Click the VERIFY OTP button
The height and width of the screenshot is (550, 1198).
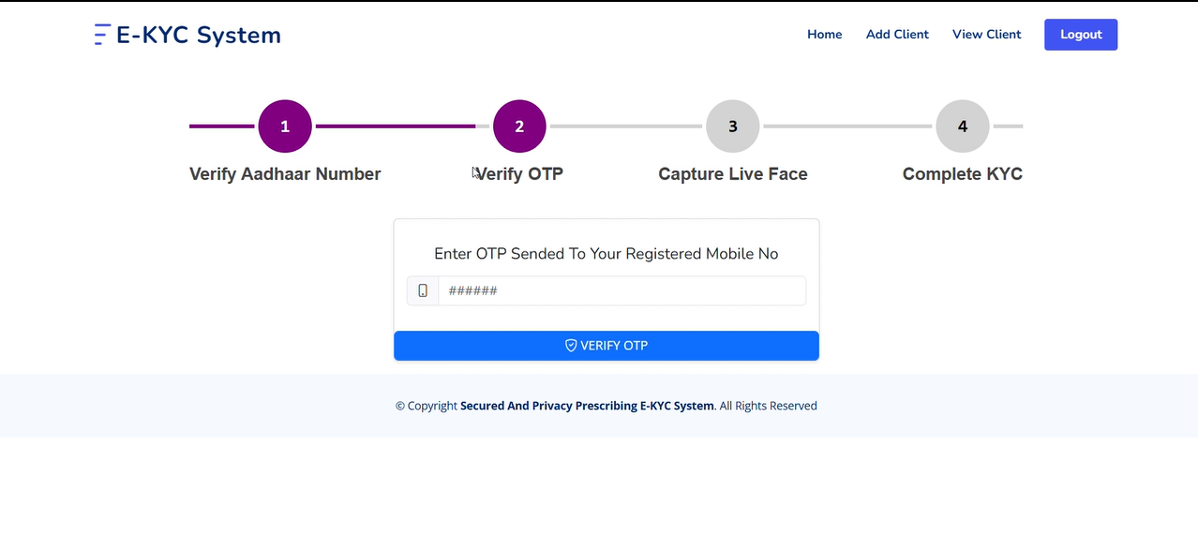pyautogui.click(x=606, y=345)
